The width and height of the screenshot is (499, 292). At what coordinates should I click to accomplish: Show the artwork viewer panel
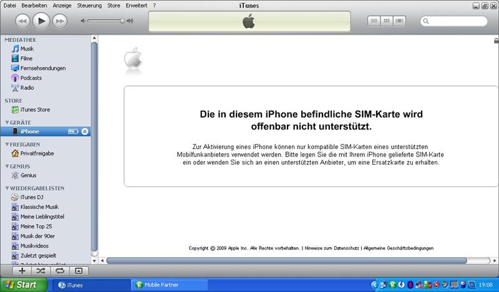click(79, 271)
